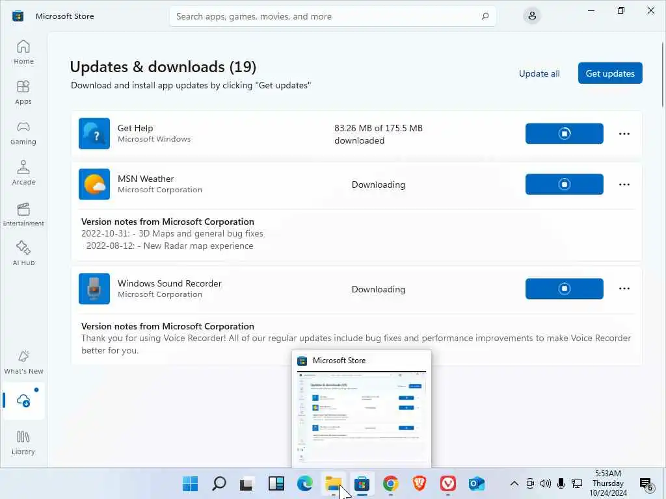
Task: Click the Meet Now camera tray icon
Action: [x=530, y=483]
